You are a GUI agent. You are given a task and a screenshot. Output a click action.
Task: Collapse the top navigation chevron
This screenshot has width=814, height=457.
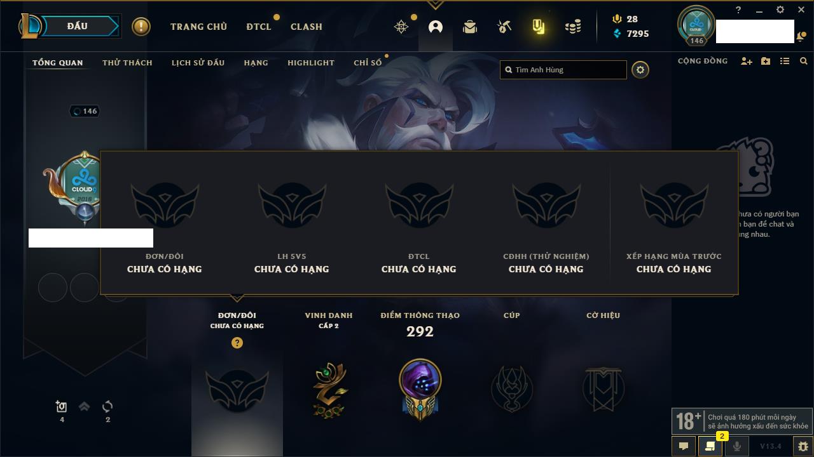point(436,5)
